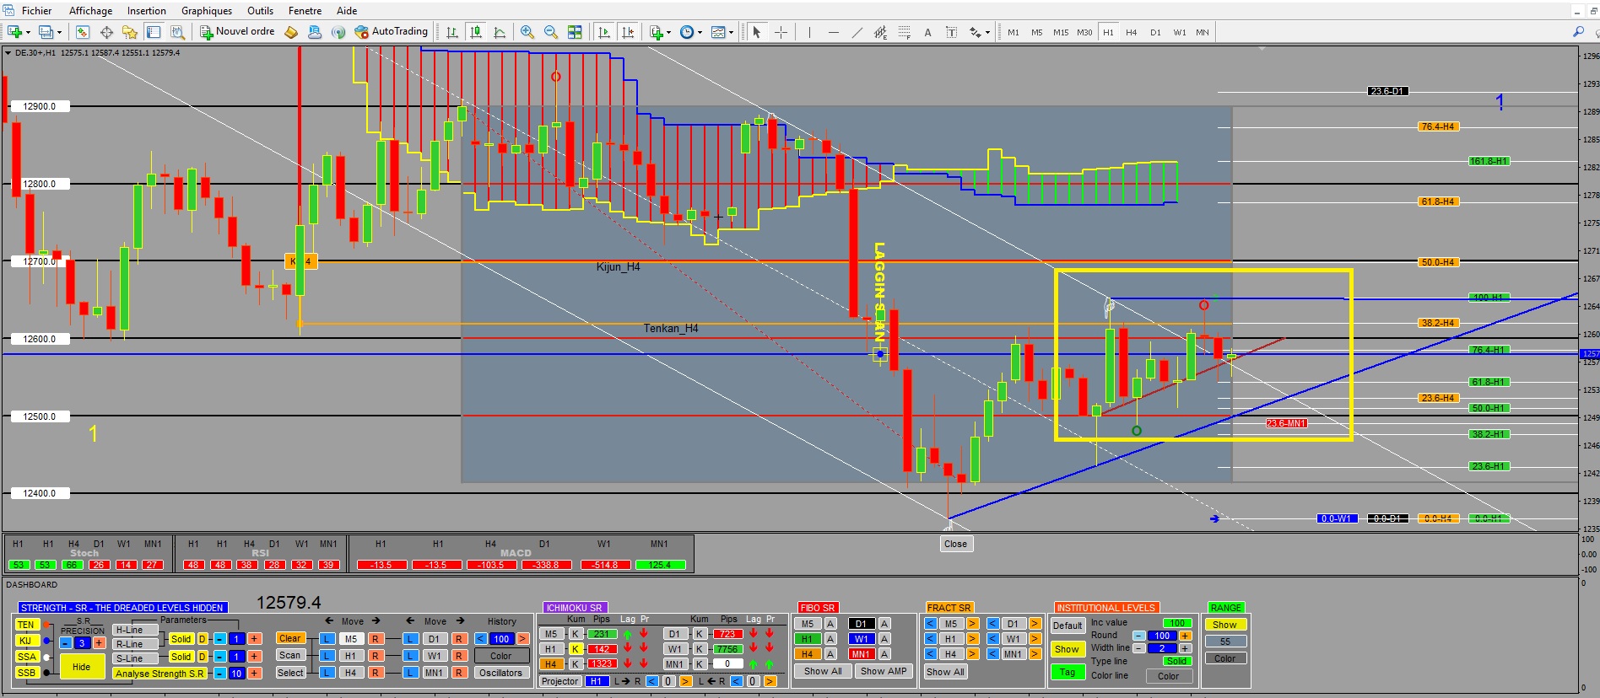Toggle the SSA level button
The width and height of the screenshot is (1600, 698).
(26, 657)
